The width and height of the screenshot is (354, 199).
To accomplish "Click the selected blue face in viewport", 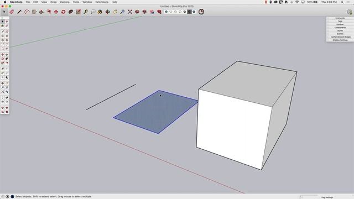I will (x=156, y=113).
